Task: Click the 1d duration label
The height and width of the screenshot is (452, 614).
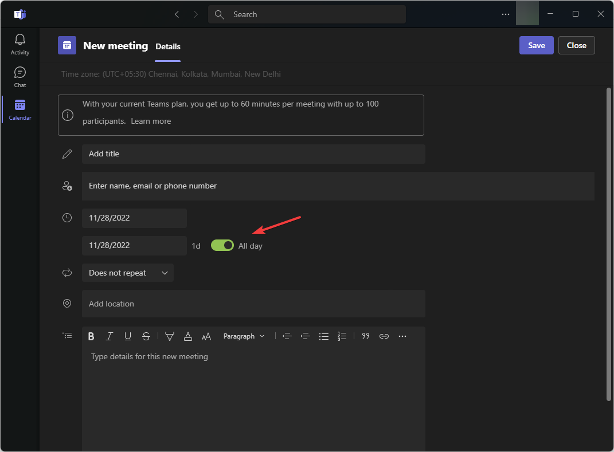Action: point(196,246)
